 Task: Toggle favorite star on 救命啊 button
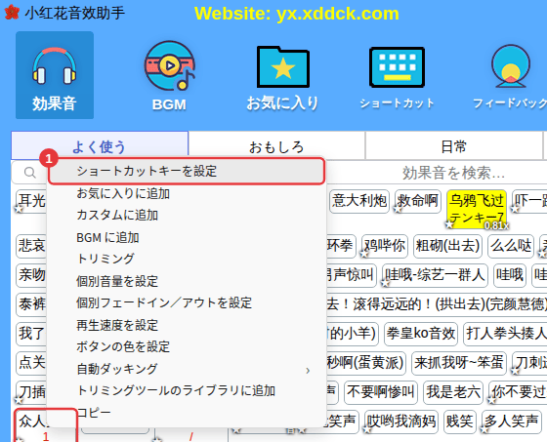[398, 209]
